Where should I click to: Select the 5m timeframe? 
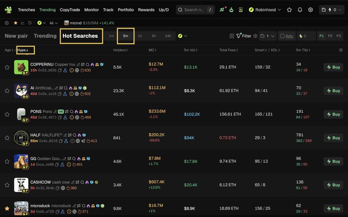(125, 36)
